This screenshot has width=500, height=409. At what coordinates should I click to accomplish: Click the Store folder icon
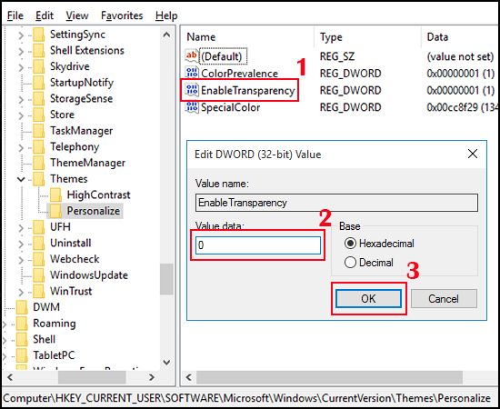pos(39,115)
